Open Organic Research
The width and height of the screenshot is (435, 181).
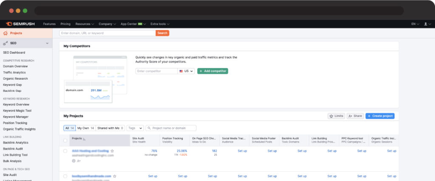(x=15, y=78)
